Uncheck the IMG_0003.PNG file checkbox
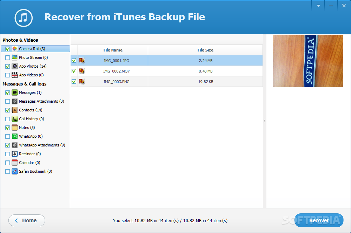 click(74, 82)
